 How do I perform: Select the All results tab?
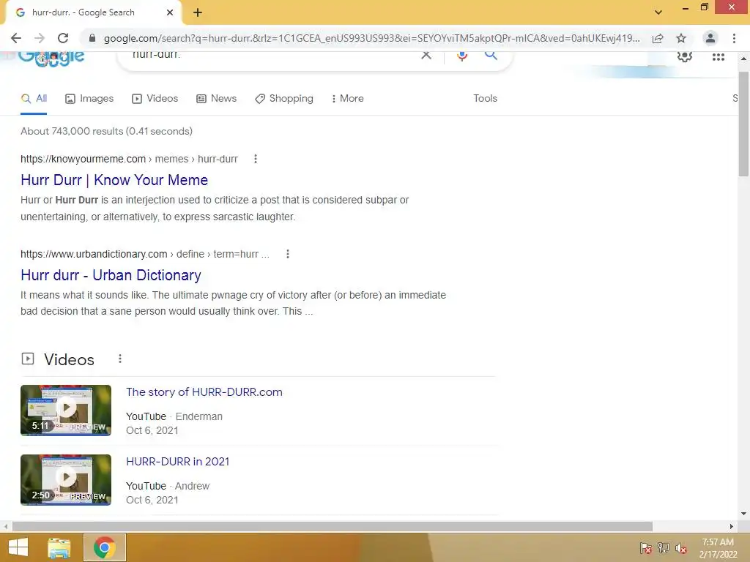coord(34,99)
